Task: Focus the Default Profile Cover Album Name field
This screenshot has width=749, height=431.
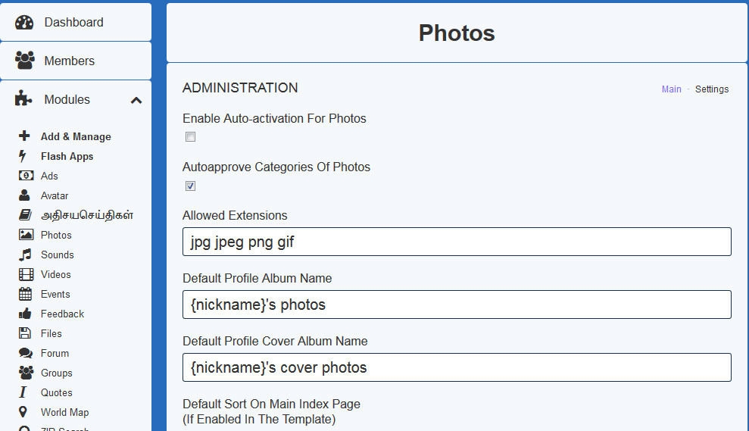Action: [457, 367]
